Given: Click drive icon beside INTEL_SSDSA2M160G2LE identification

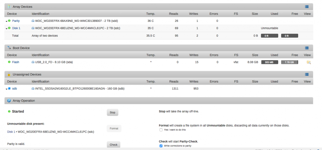Looking at the screenshot, I should pyautogui.click(x=33, y=89).
